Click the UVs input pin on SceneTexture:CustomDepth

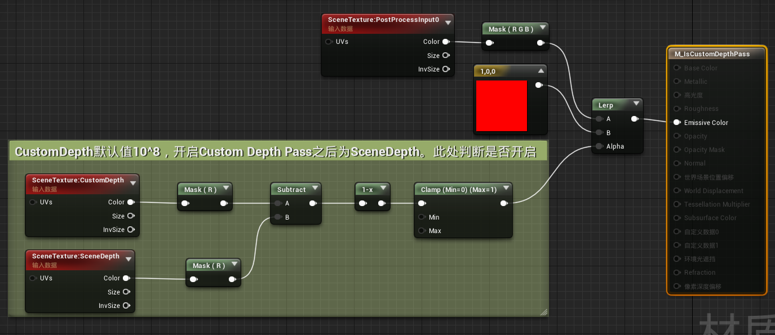click(x=33, y=202)
